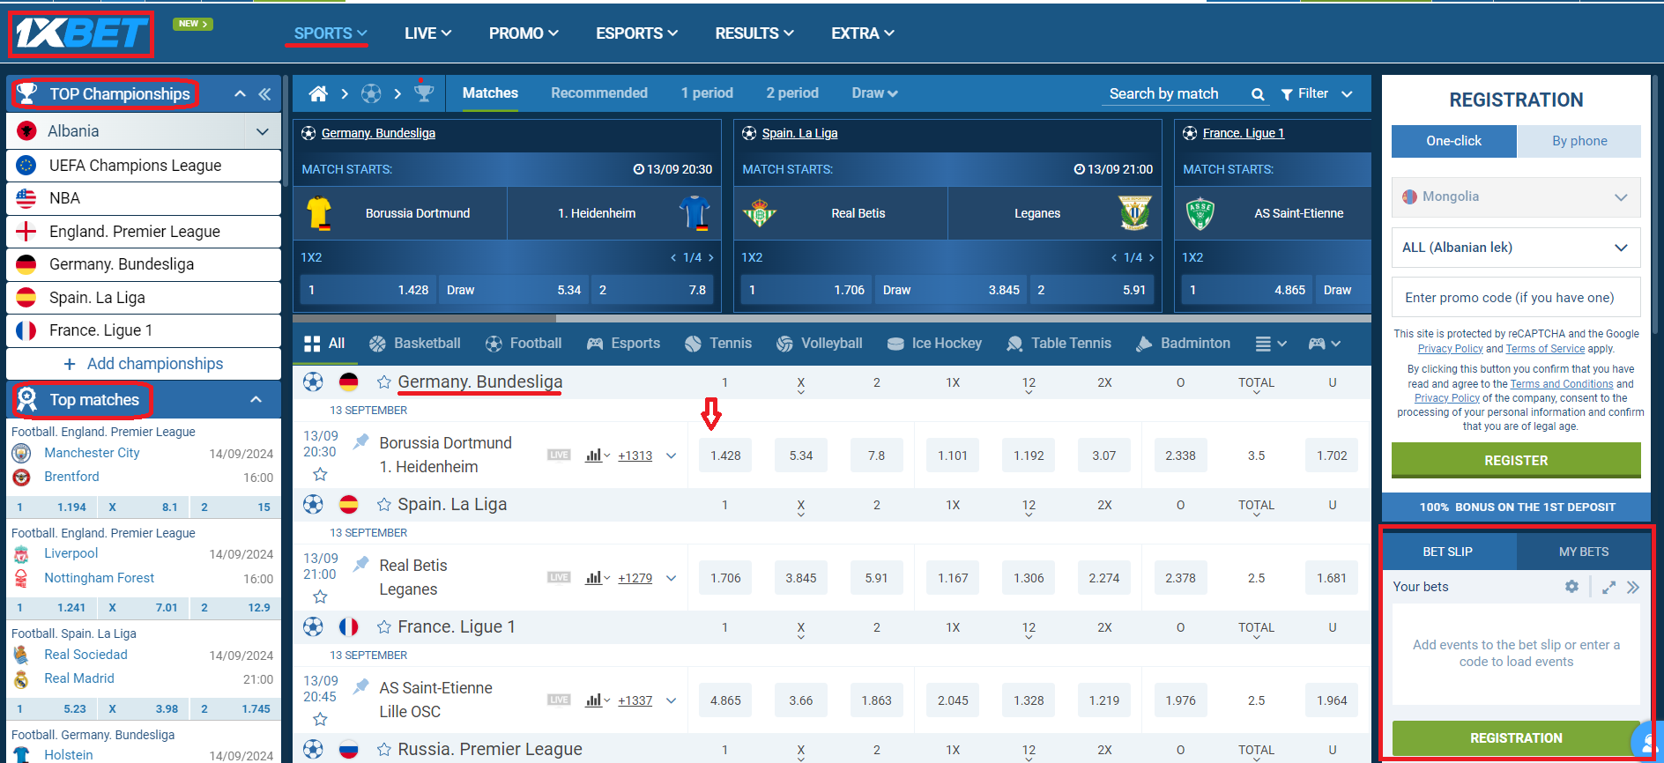The height and width of the screenshot is (763, 1664).
Task: Go to home via house icon
Action: tap(318, 93)
